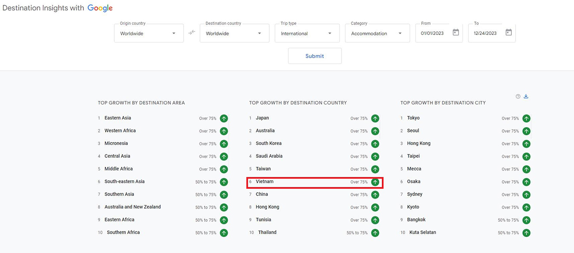Select Western Africa in the destination area list
Image resolution: width=574 pixels, height=253 pixels.
[x=120, y=131]
